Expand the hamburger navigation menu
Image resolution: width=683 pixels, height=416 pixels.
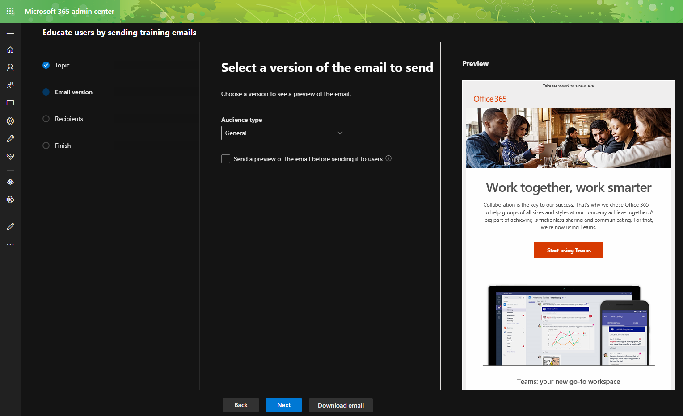pyautogui.click(x=10, y=32)
